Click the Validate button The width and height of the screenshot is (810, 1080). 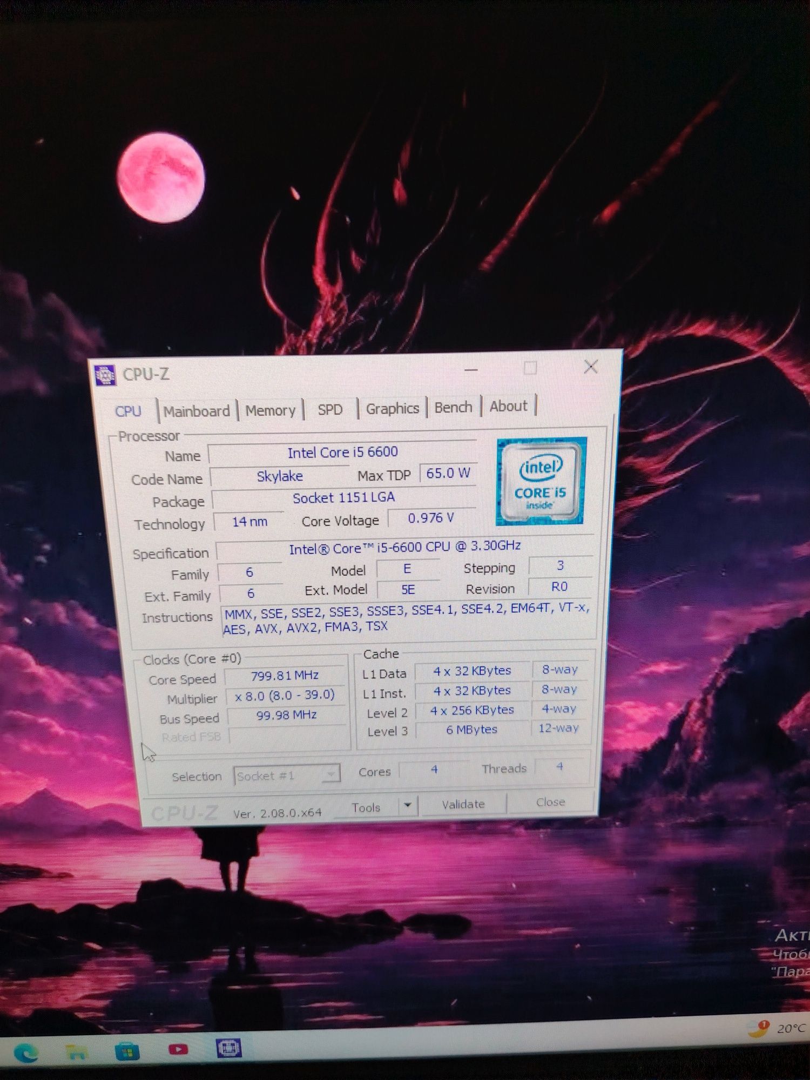tap(463, 804)
